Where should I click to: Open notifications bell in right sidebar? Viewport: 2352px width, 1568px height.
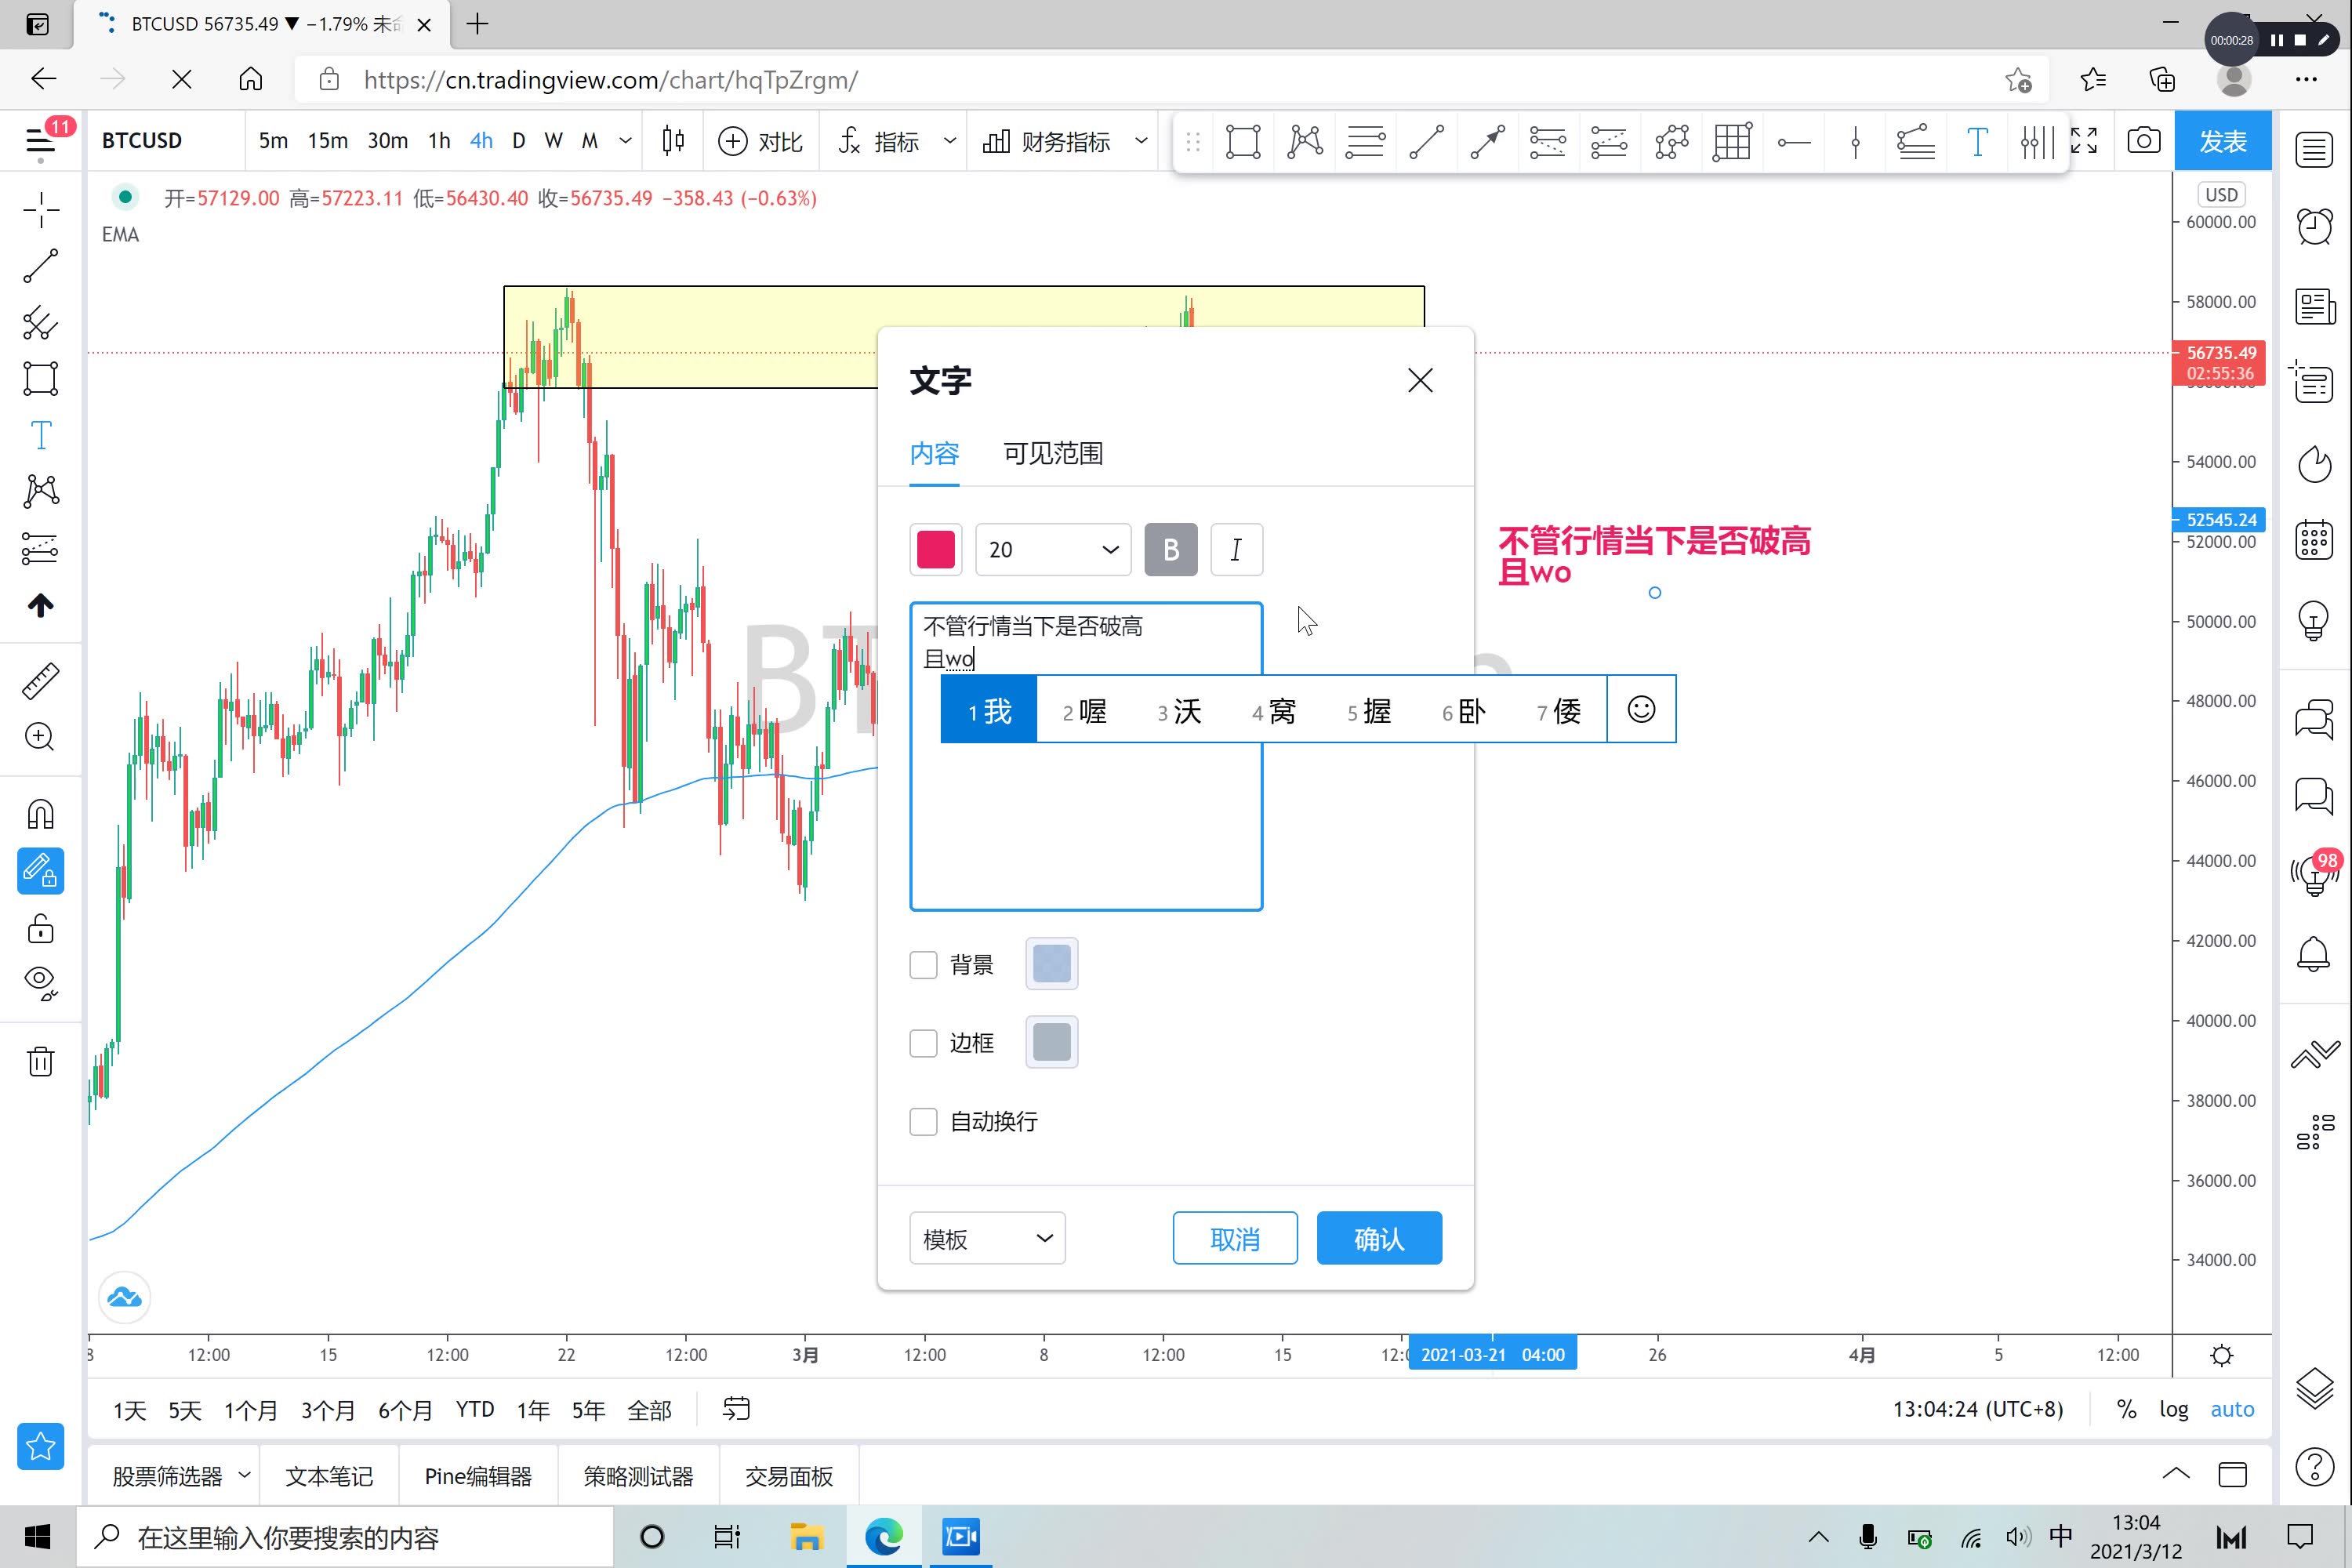(x=2314, y=954)
